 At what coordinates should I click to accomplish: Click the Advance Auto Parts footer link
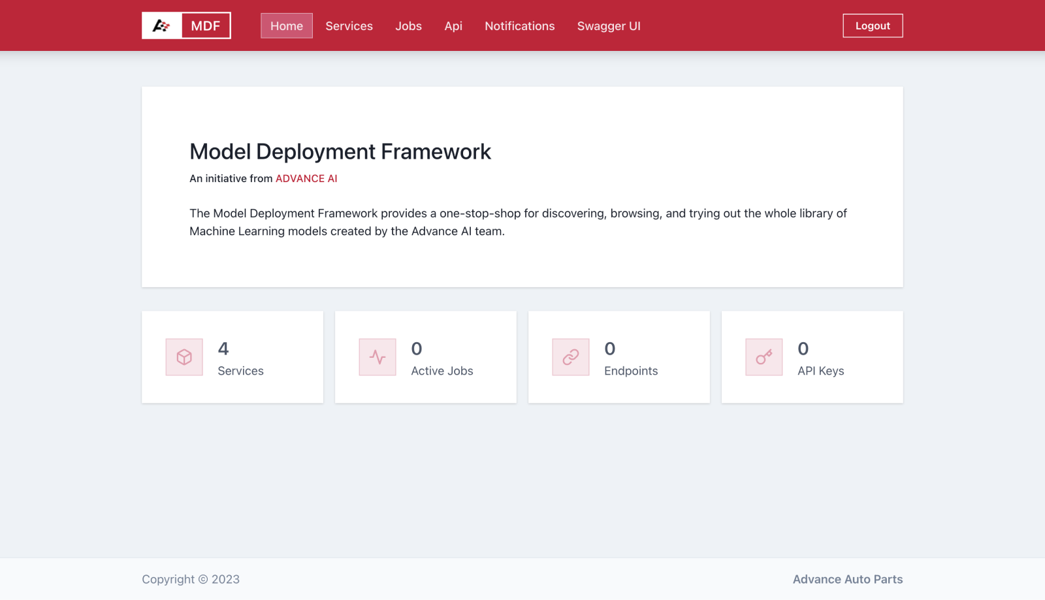click(x=848, y=579)
